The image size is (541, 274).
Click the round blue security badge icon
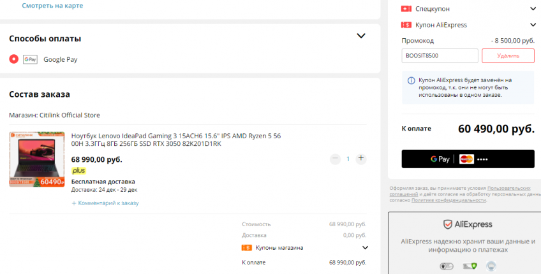click(x=491, y=266)
